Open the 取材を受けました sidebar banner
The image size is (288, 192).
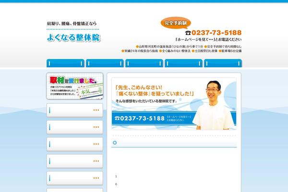[x=75, y=86]
